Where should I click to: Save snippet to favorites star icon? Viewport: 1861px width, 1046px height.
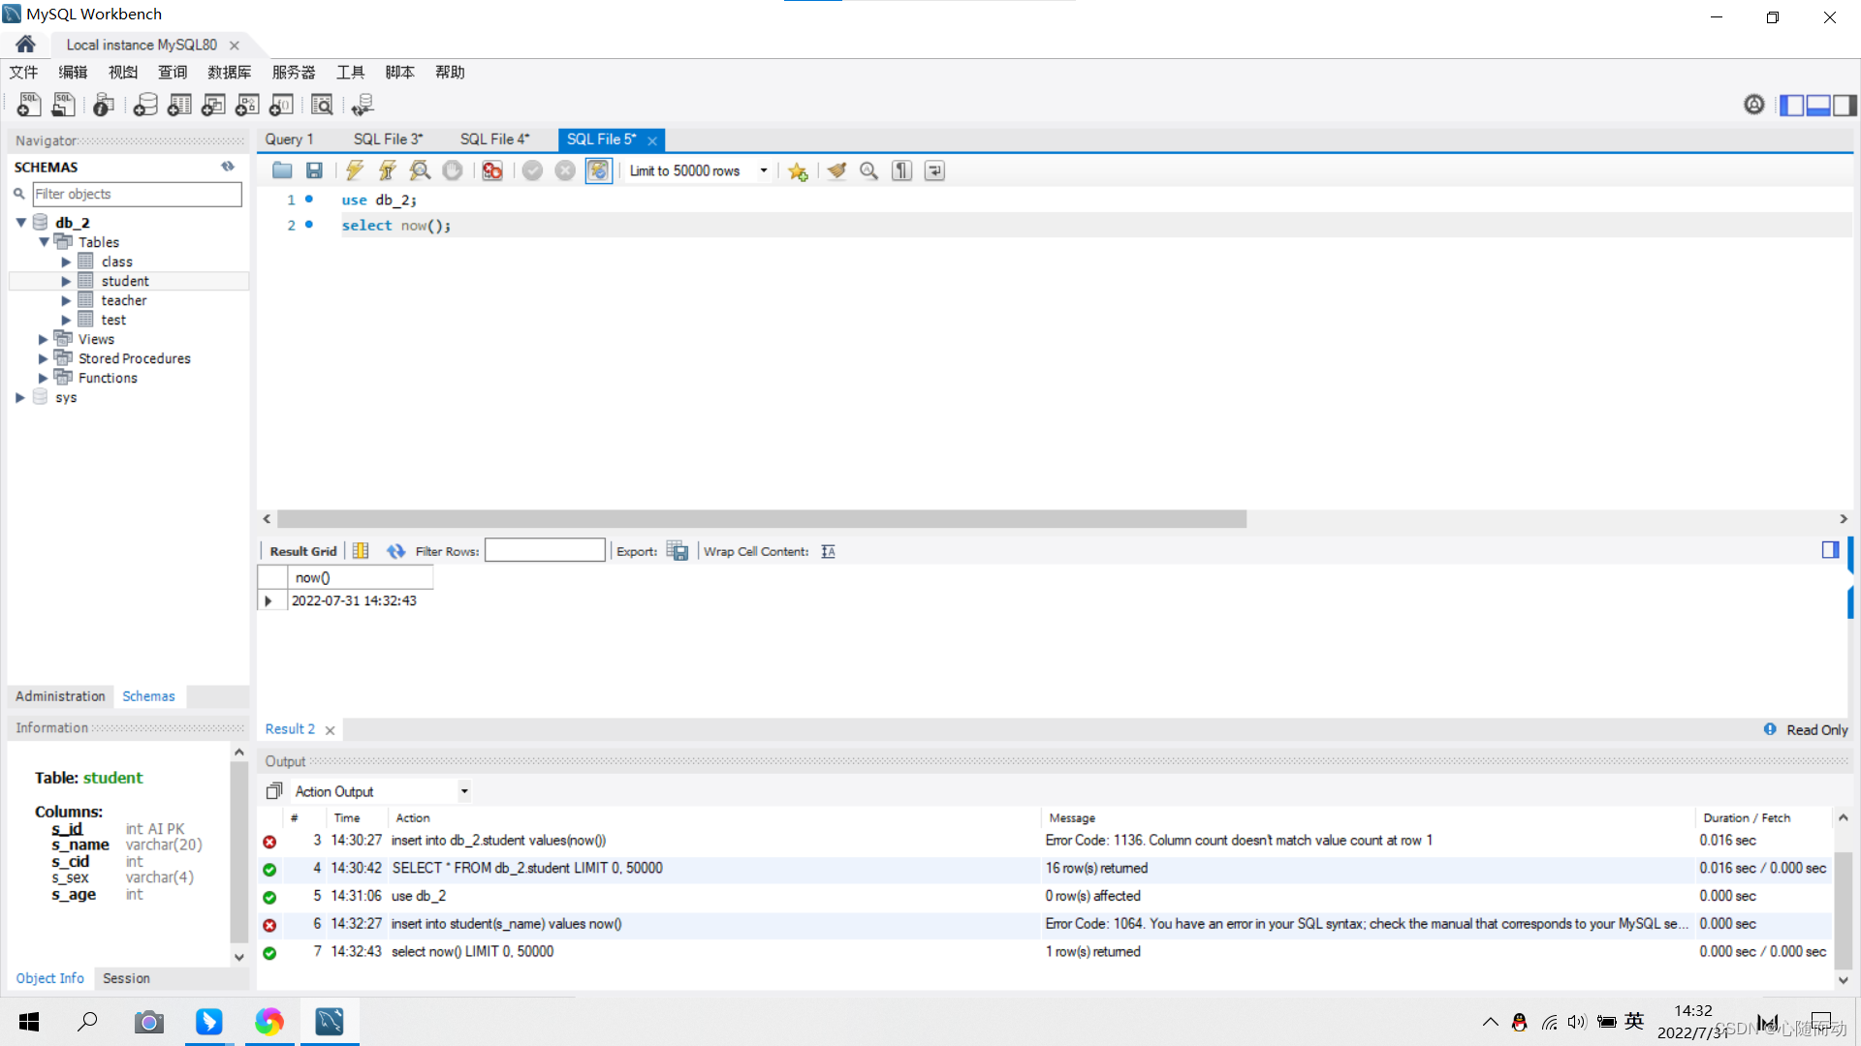click(x=798, y=170)
